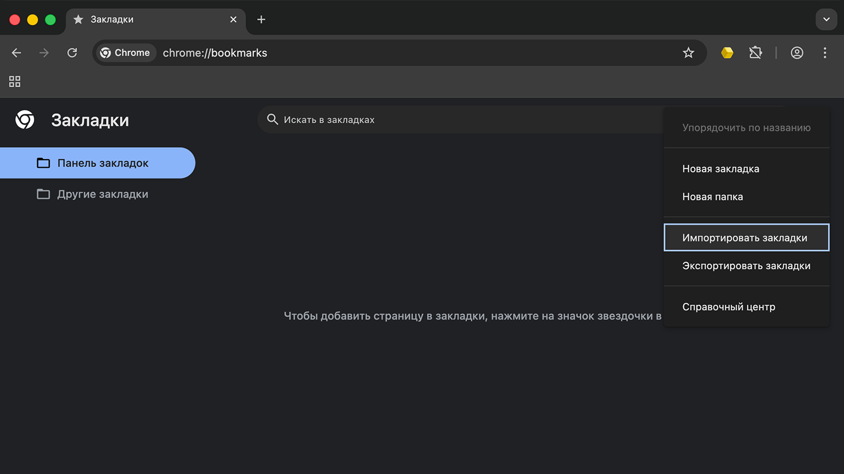Click the disabled extensions icon
Viewport: 844px width, 474px height.
pyautogui.click(x=756, y=52)
